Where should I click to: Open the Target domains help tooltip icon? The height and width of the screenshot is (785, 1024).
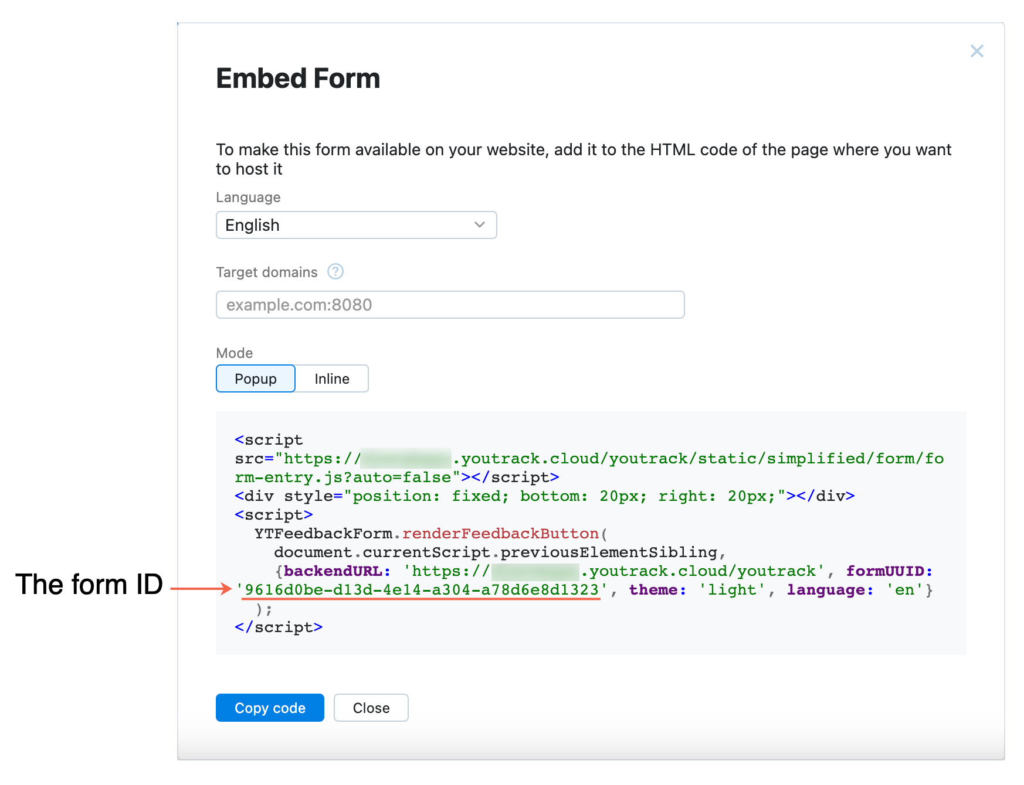click(x=335, y=272)
